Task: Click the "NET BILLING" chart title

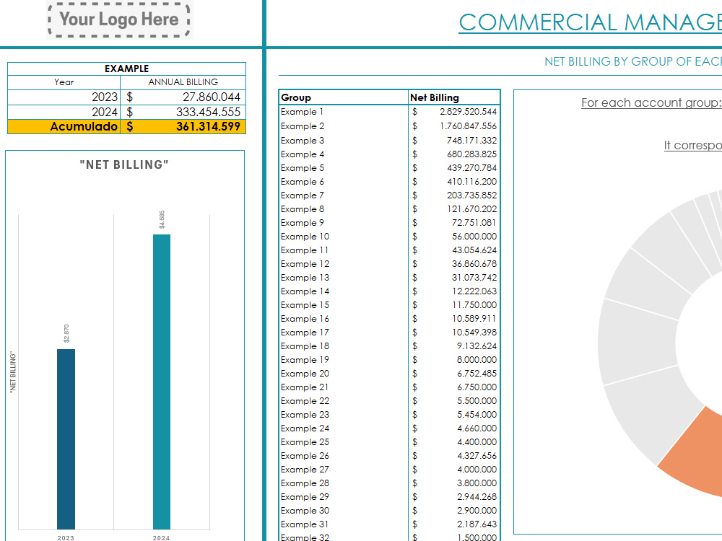Action: (124, 164)
